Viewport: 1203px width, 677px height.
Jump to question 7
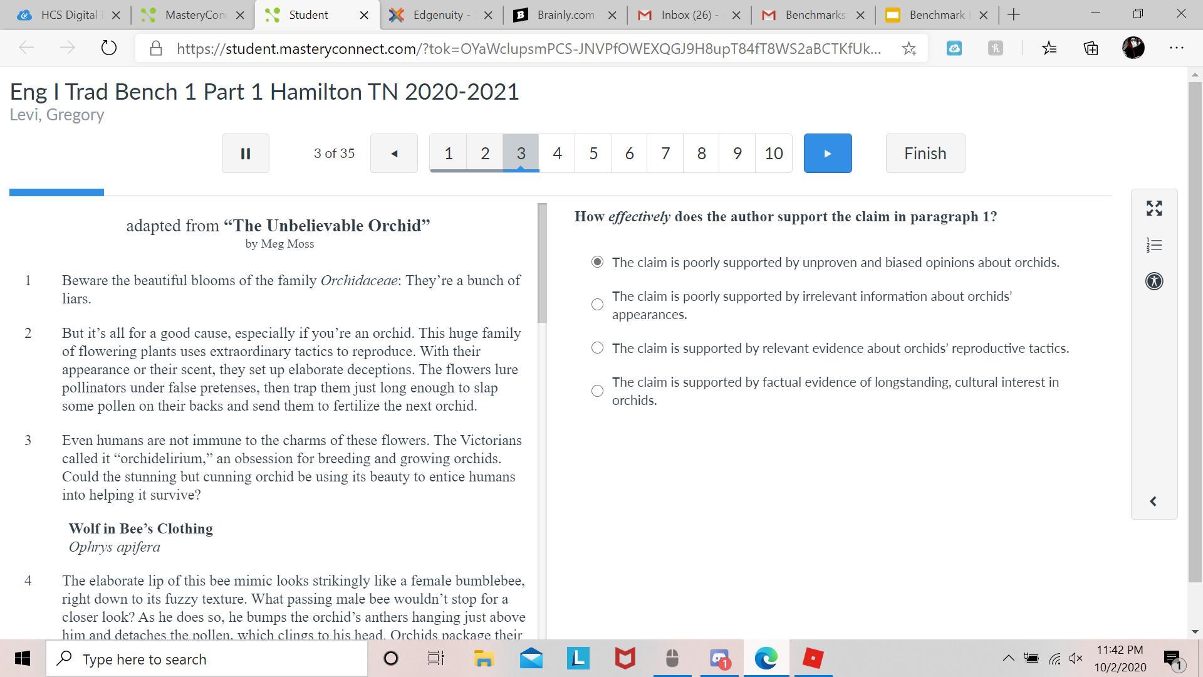click(665, 154)
